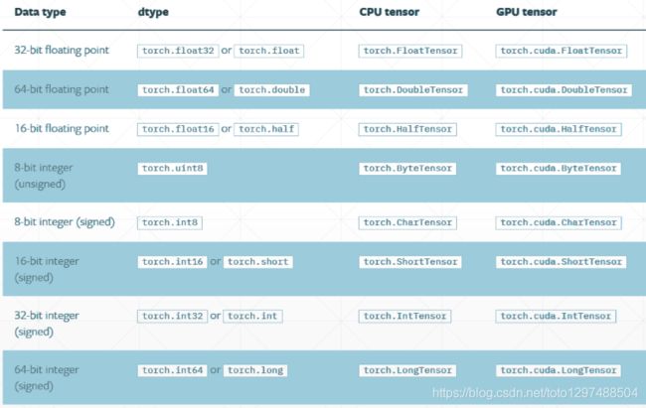This screenshot has width=646, height=408.
Task: Select the torch.half dtype label
Action: coord(266,129)
